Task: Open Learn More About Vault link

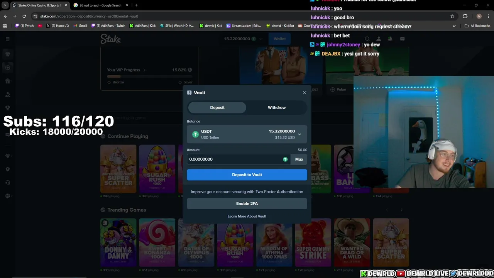Action: tap(247, 216)
